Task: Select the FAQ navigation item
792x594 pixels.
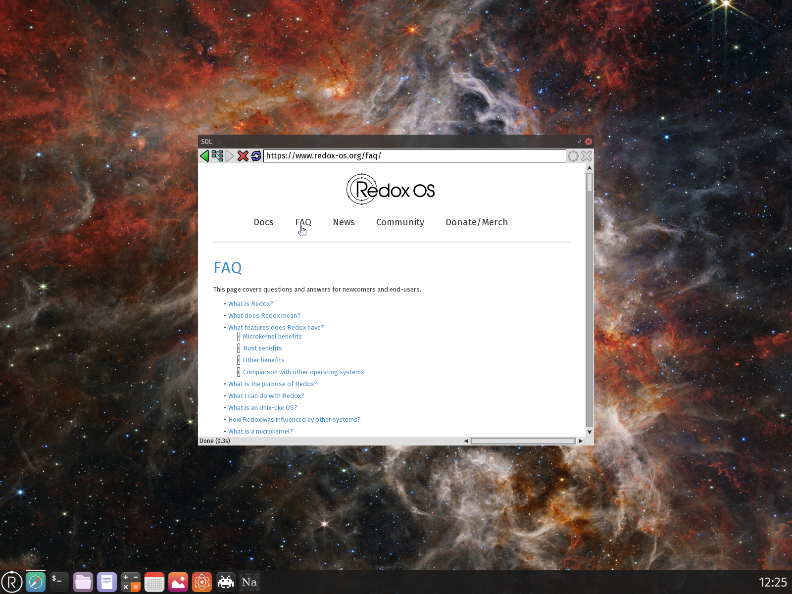Action: (x=303, y=222)
